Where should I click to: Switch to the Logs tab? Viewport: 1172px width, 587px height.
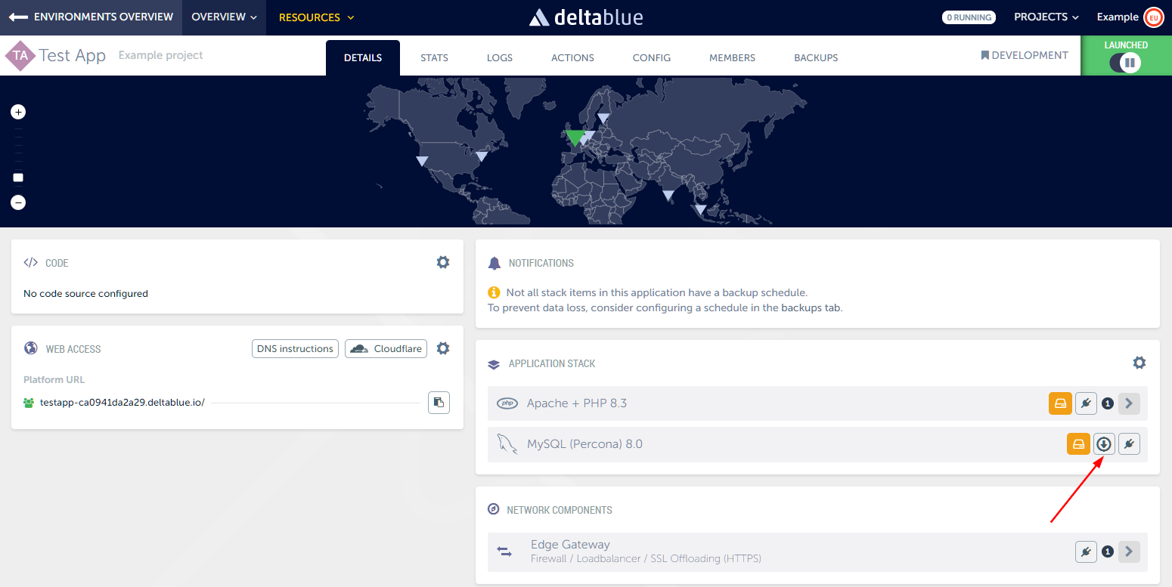499,57
